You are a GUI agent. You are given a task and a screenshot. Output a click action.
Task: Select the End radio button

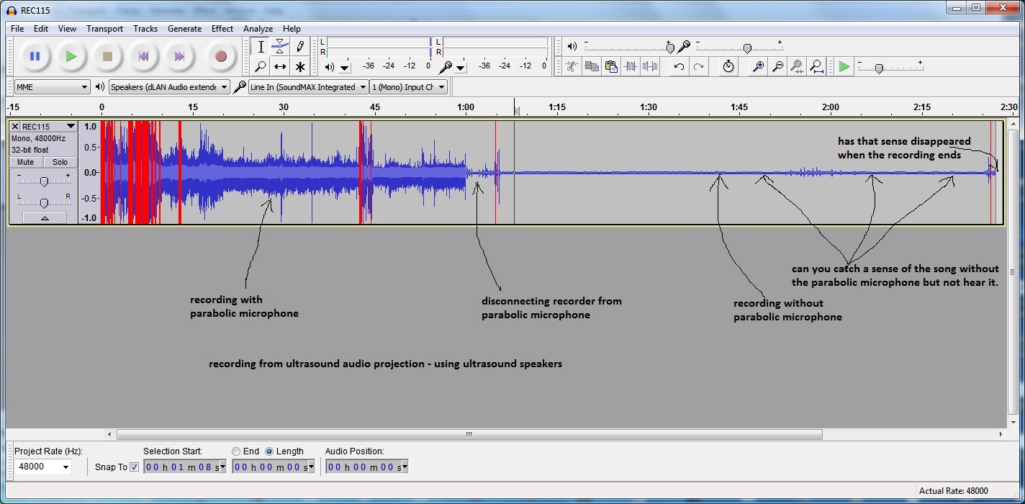[236, 451]
